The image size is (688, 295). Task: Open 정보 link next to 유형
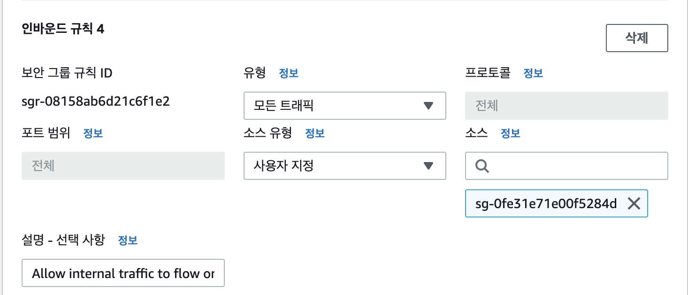tap(289, 73)
